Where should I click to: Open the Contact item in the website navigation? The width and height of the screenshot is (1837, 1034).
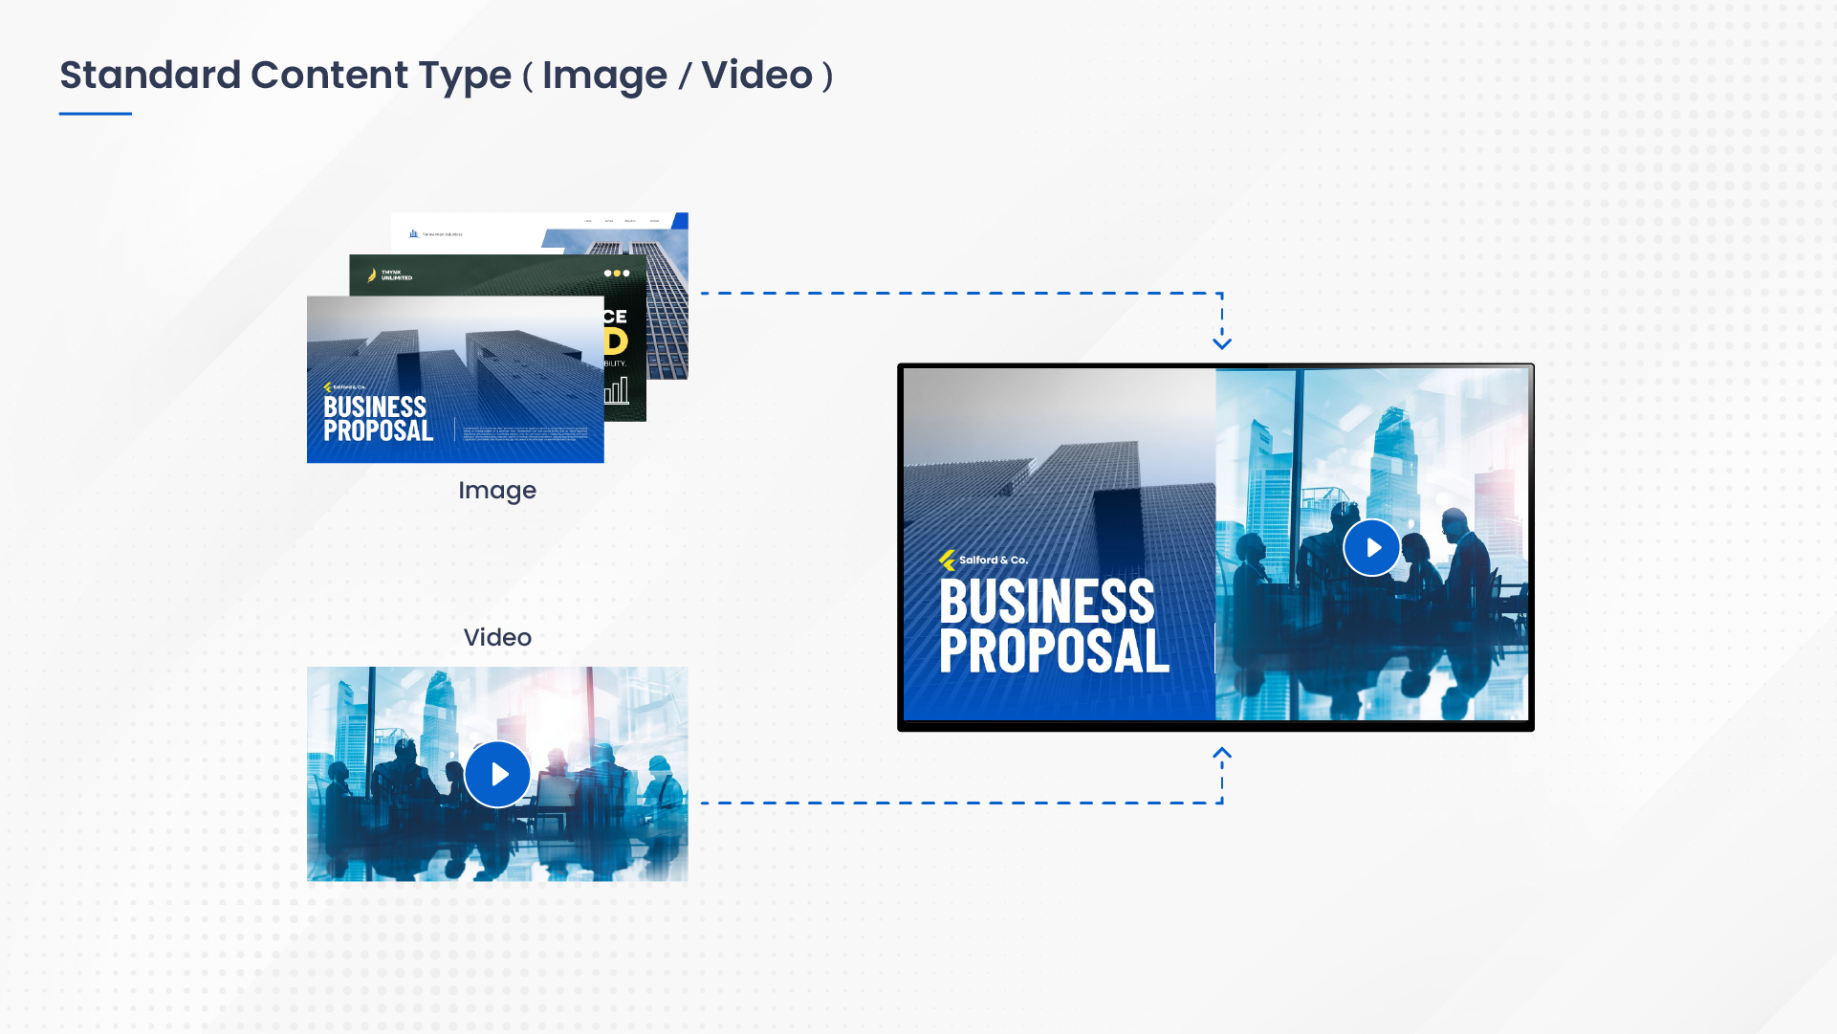655,221
